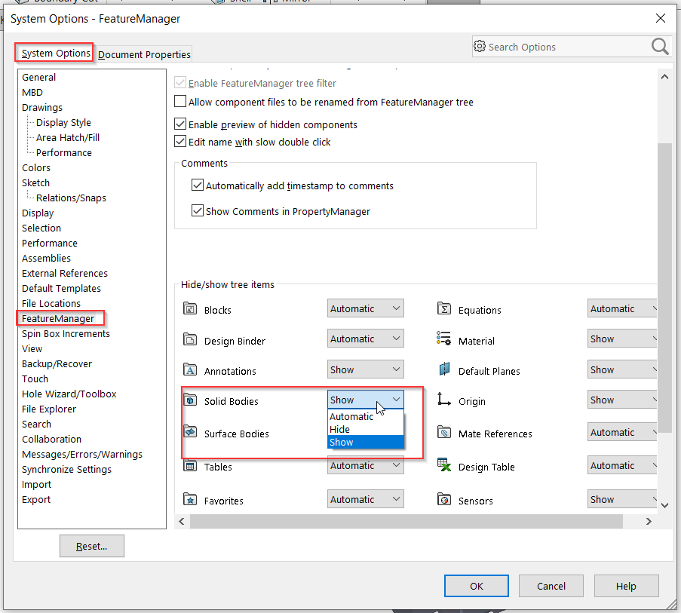Click the Blocks tree item icon
This screenshot has width=681, height=613.
click(x=189, y=309)
